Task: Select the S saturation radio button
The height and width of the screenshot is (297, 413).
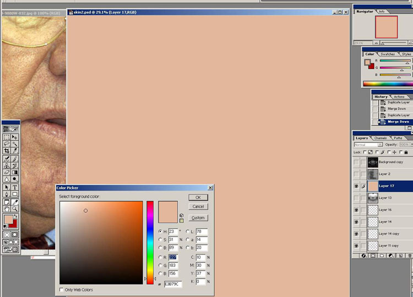Action: (160, 240)
